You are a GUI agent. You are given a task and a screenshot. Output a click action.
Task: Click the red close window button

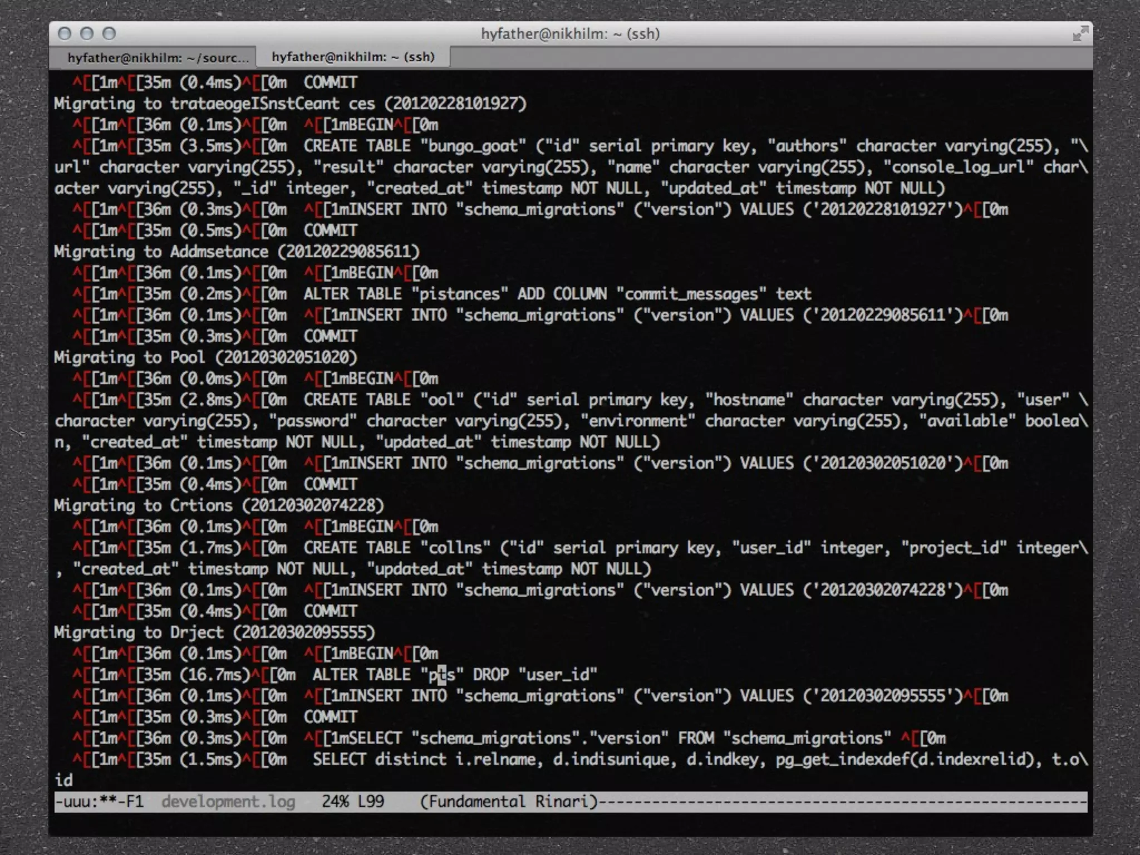(x=65, y=34)
